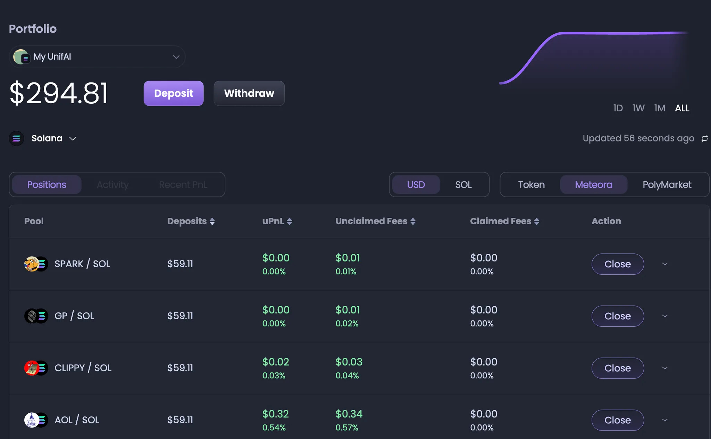Image resolution: width=711 pixels, height=439 pixels.
Task: Click the purple Deposit button
Action: pos(173,93)
